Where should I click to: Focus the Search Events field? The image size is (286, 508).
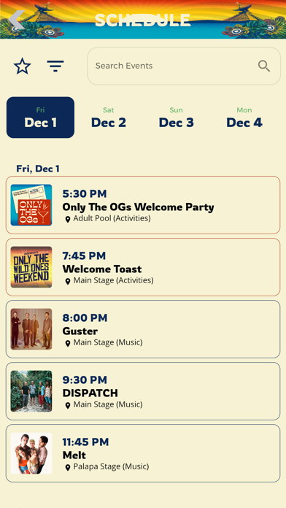coord(184,66)
